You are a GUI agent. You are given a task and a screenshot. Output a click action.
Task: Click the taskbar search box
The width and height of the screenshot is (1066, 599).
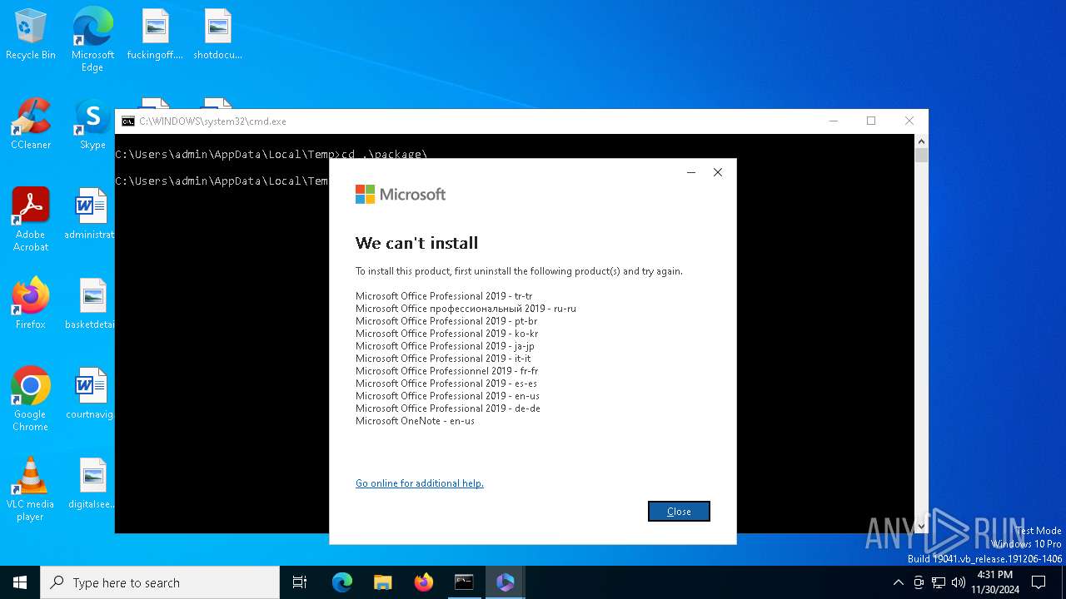pos(160,582)
